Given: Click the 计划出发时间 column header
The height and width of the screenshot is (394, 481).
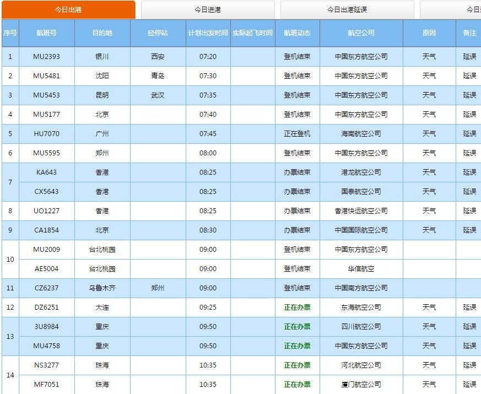Looking at the screenshot, I should (208, 33).
